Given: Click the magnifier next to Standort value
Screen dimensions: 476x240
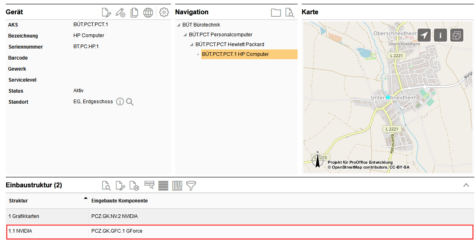Looking at the screenshot, I should [x=130, y=102].
